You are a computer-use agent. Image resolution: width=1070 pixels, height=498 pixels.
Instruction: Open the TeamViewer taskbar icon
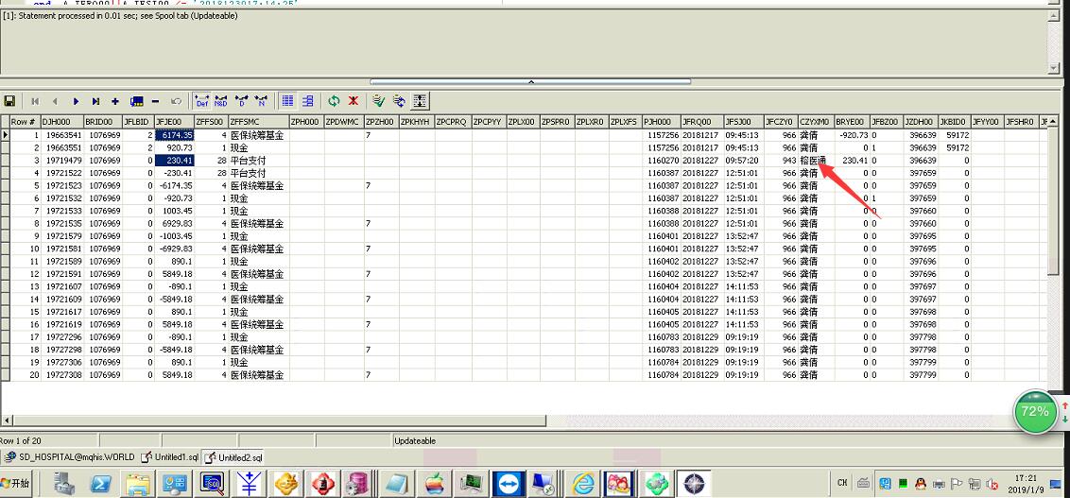(x=509, y=485)
